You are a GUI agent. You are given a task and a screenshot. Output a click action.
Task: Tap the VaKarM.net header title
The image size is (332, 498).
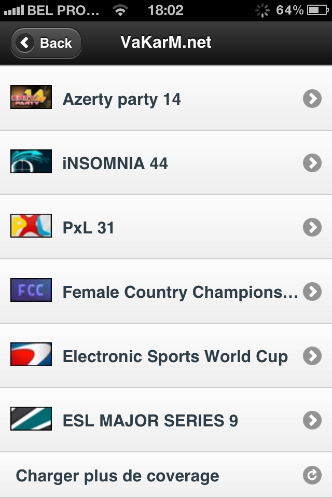pyautogui.click(x=166, y=42)
